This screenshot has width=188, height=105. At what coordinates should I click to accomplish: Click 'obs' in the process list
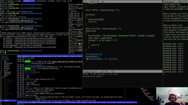click(x=144, y=92)
